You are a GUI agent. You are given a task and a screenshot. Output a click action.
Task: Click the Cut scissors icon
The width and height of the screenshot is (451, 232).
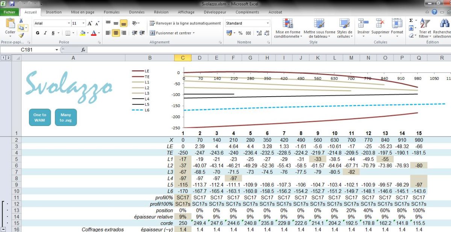[x=21, y=21]
